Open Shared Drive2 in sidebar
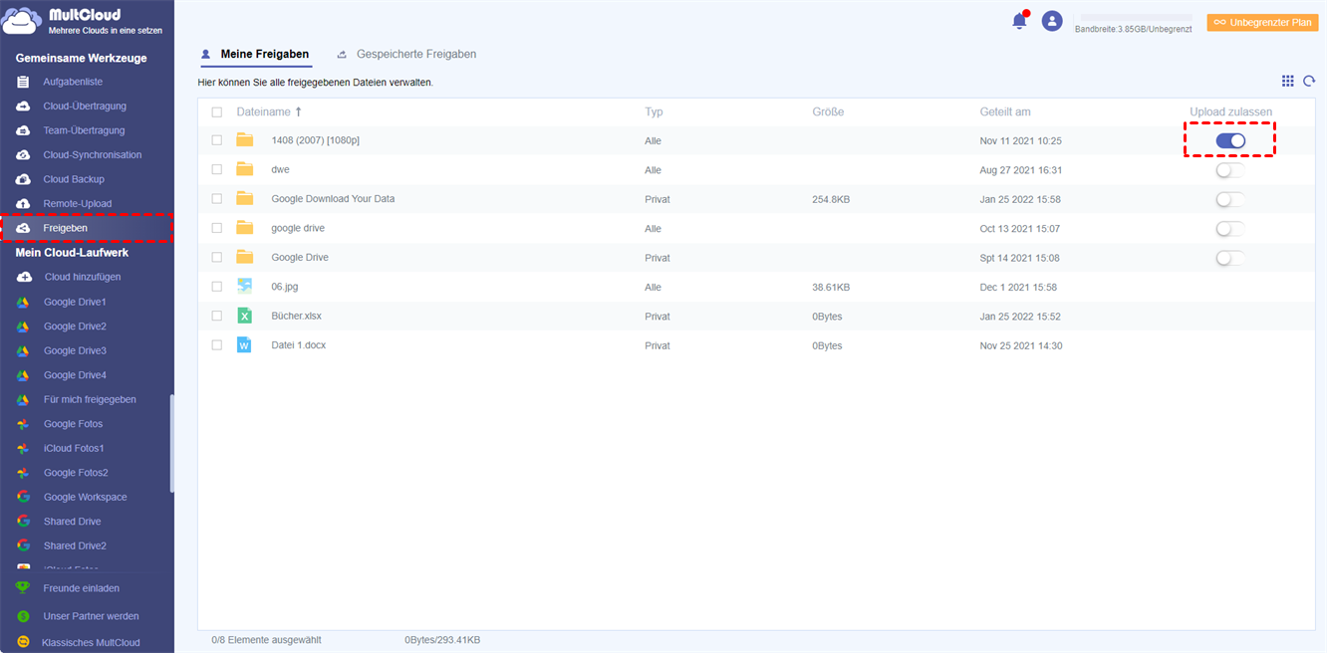 (x=75, y=545)
